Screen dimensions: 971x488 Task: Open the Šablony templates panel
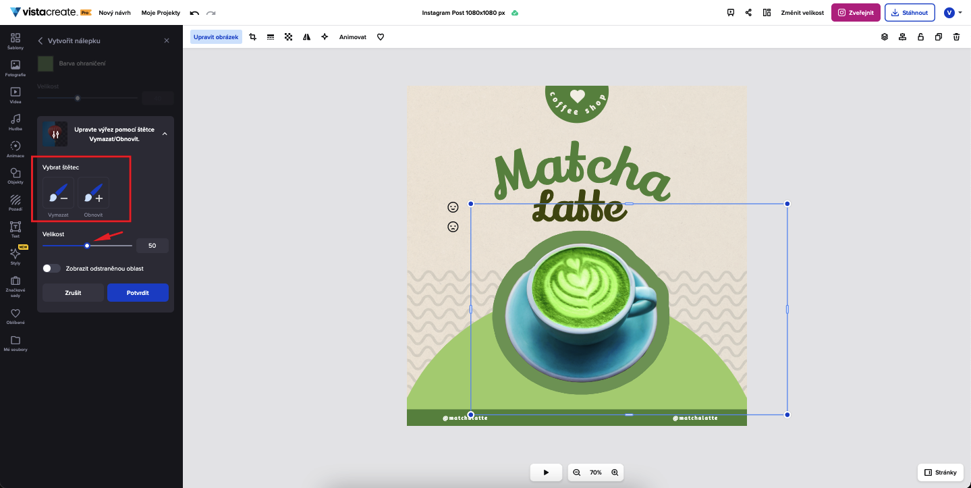coord(16,40)
